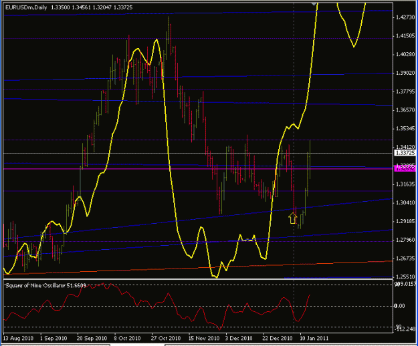
Task: Click the 13 Aug 2010 date label
Action: 18,338
